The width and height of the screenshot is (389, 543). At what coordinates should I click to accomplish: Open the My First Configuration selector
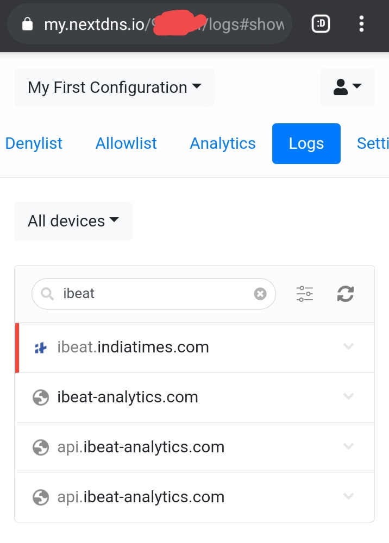tap(114, 87)
